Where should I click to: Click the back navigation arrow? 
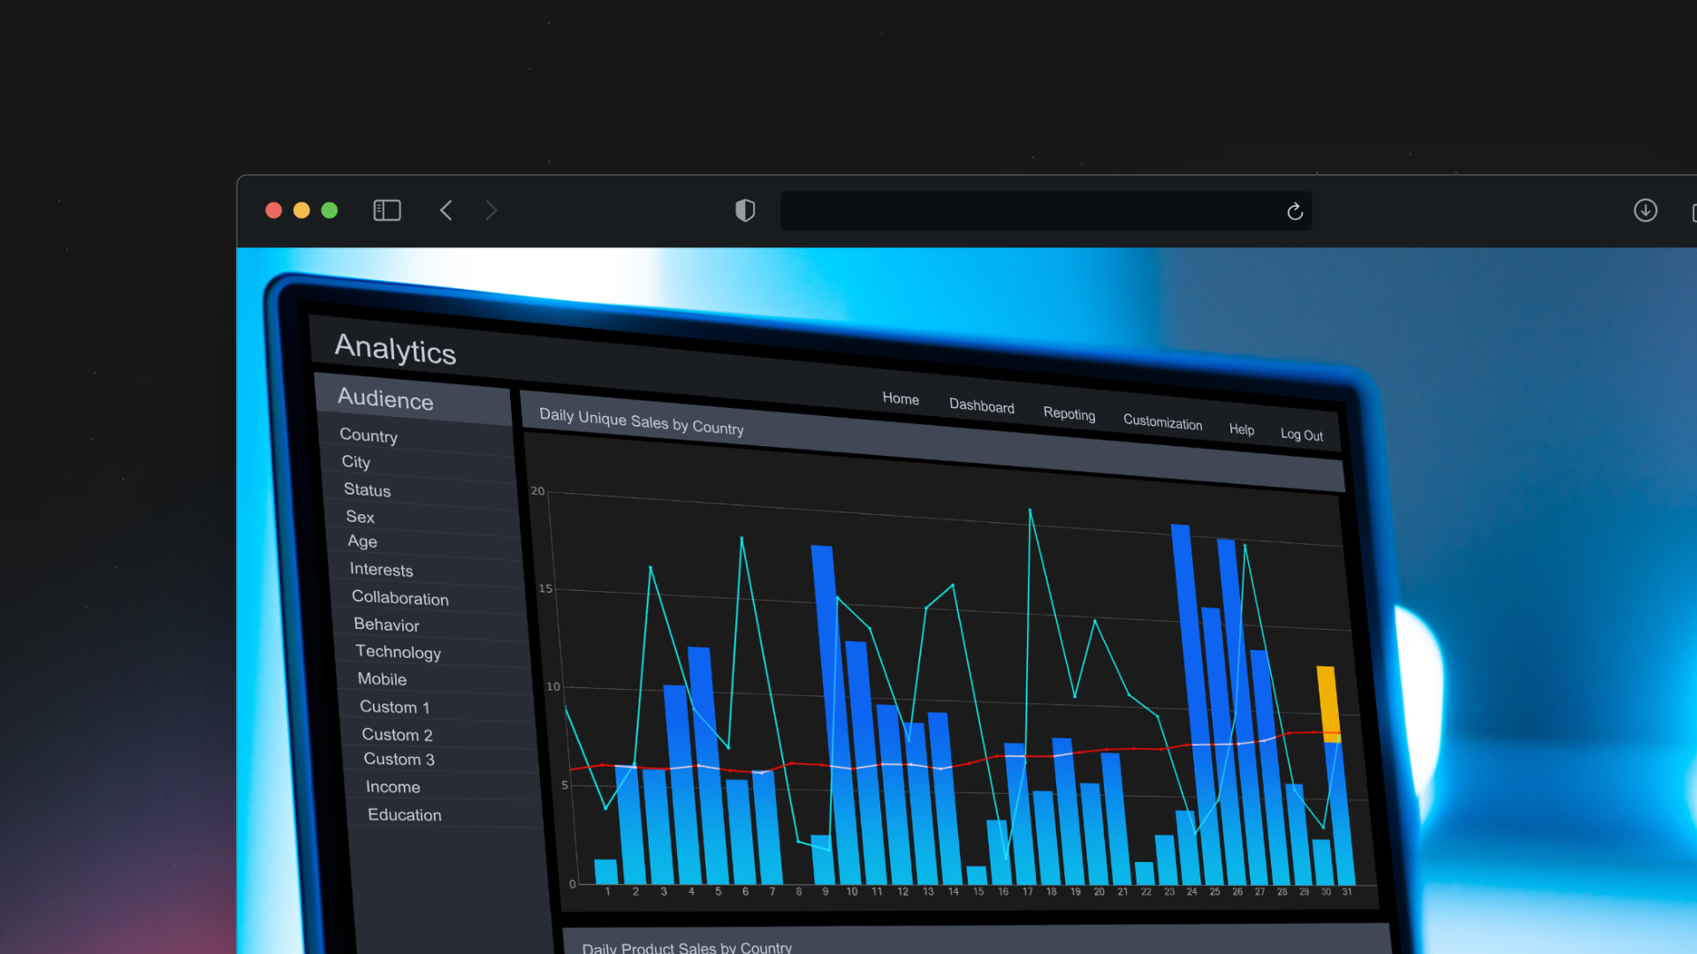point(446,210)
